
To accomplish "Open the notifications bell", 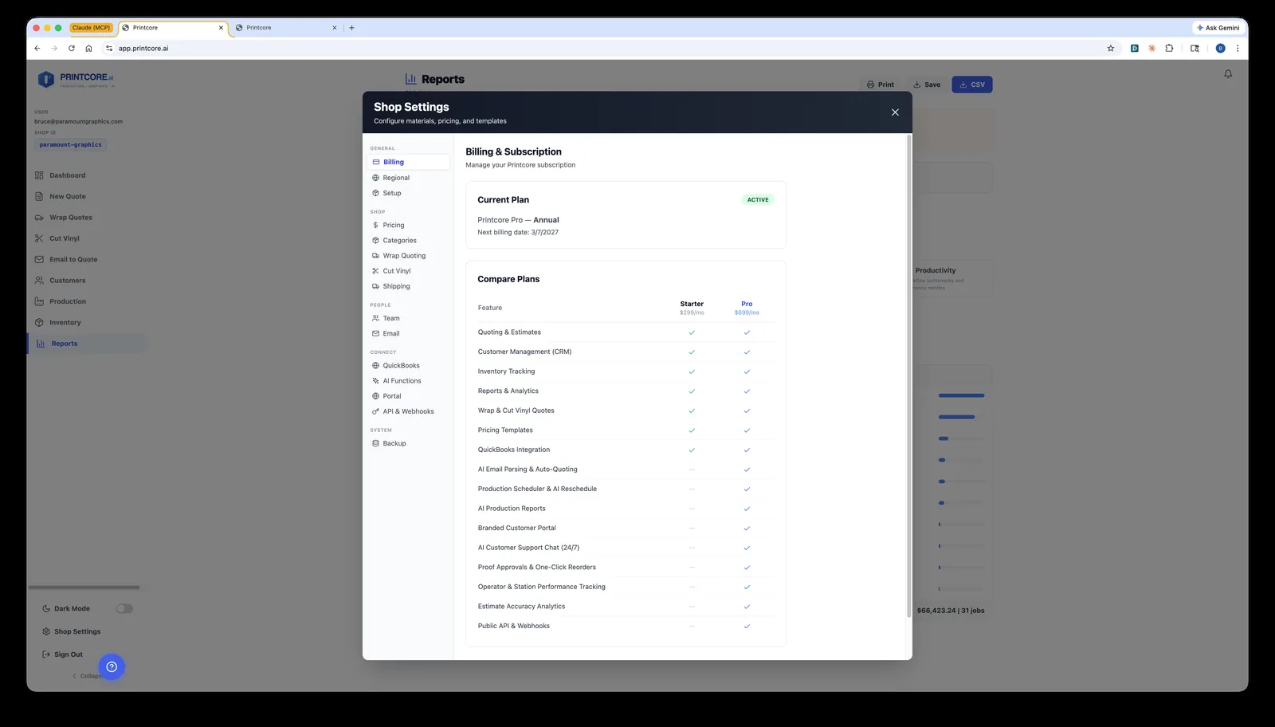I will (1228, 74).
